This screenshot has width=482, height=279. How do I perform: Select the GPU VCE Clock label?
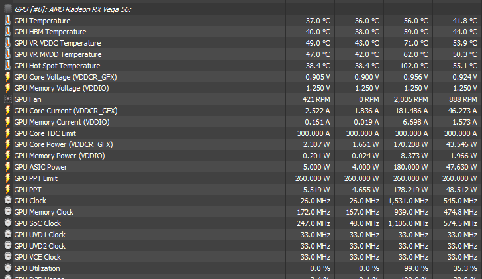pyautogui.click(x=38, y=257)
